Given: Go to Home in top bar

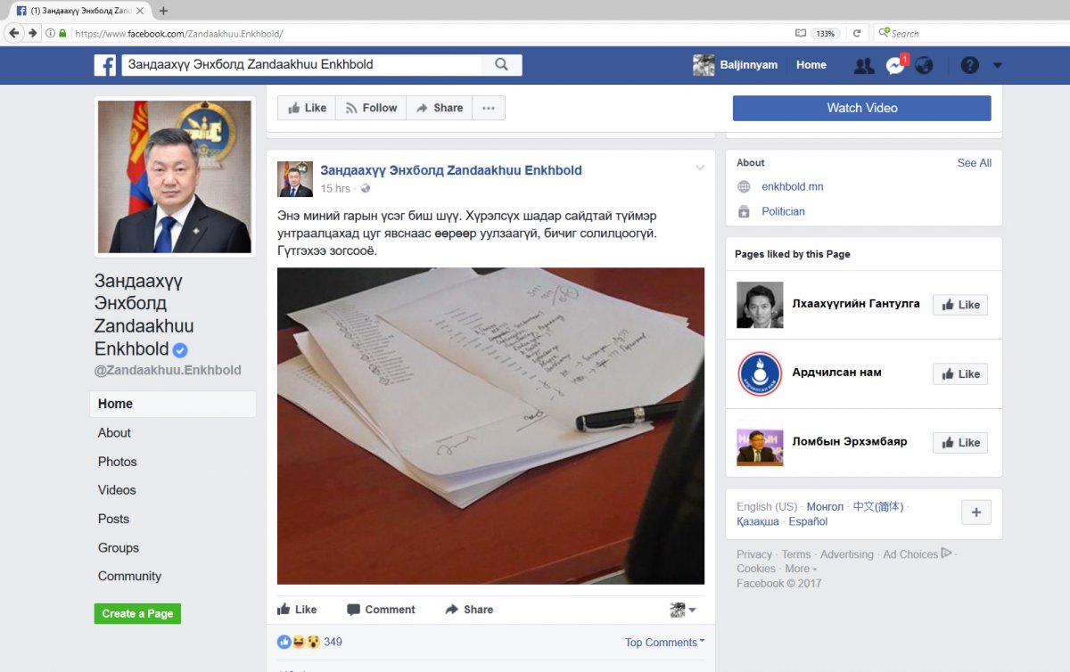Looking at the screenshot, I should point(811,65).
